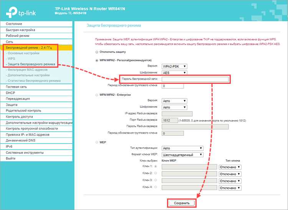Open Enterprise 'Версия' Авто dropdown
Screen dimensions: 288x210
[x=174, y=101]
